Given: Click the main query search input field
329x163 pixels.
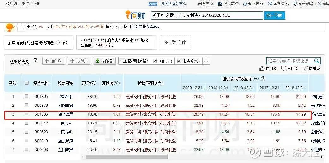Looking at the screenshot, I should point(207,15).
